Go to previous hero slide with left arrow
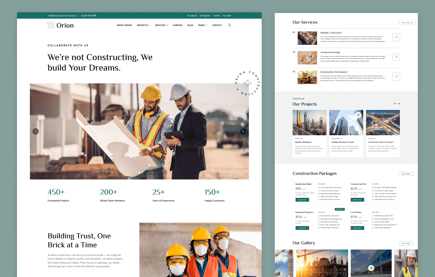Viewport: 435px width, 277px height. (36, 131)
